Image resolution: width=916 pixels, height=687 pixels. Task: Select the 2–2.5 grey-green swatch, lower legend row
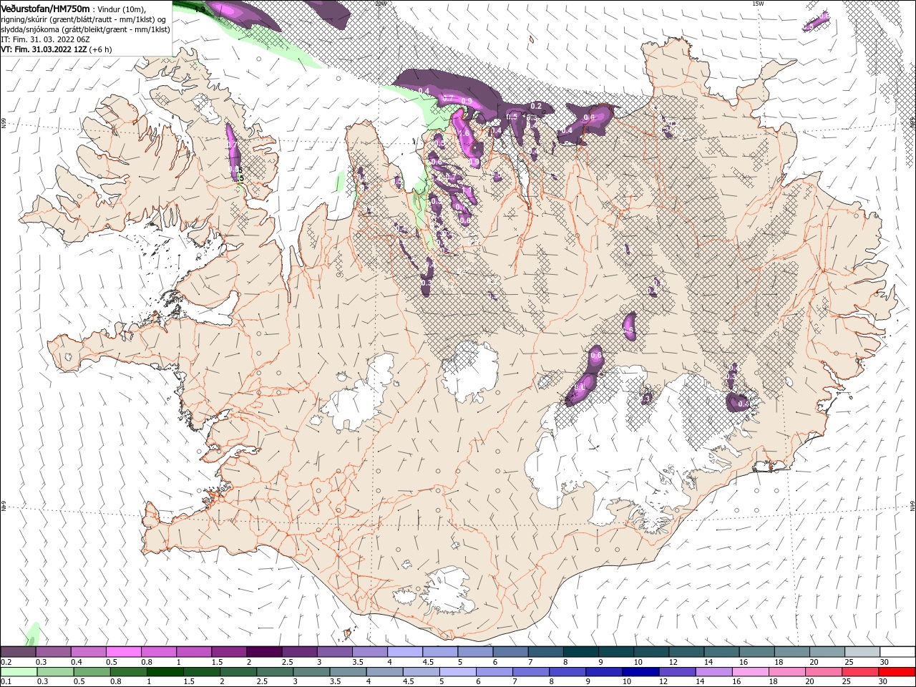(238, 672)
